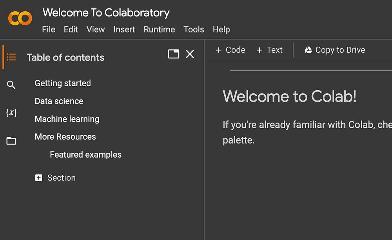The image size is (392, 240).
Task: Open the File menu
Action: click(49, 29)
